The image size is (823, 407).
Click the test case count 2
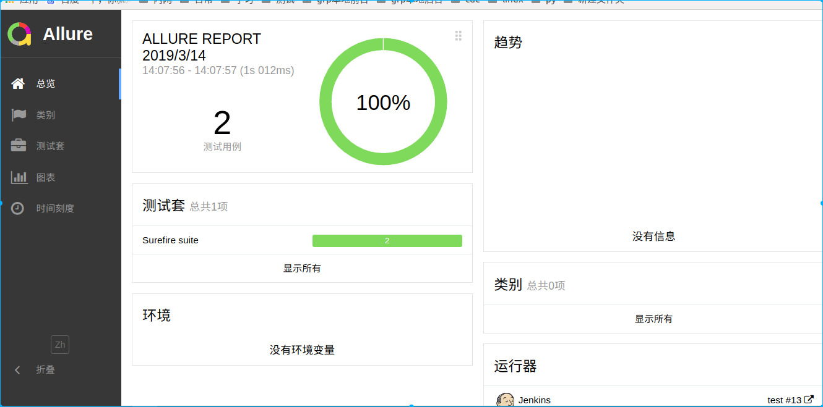(222, 123)
